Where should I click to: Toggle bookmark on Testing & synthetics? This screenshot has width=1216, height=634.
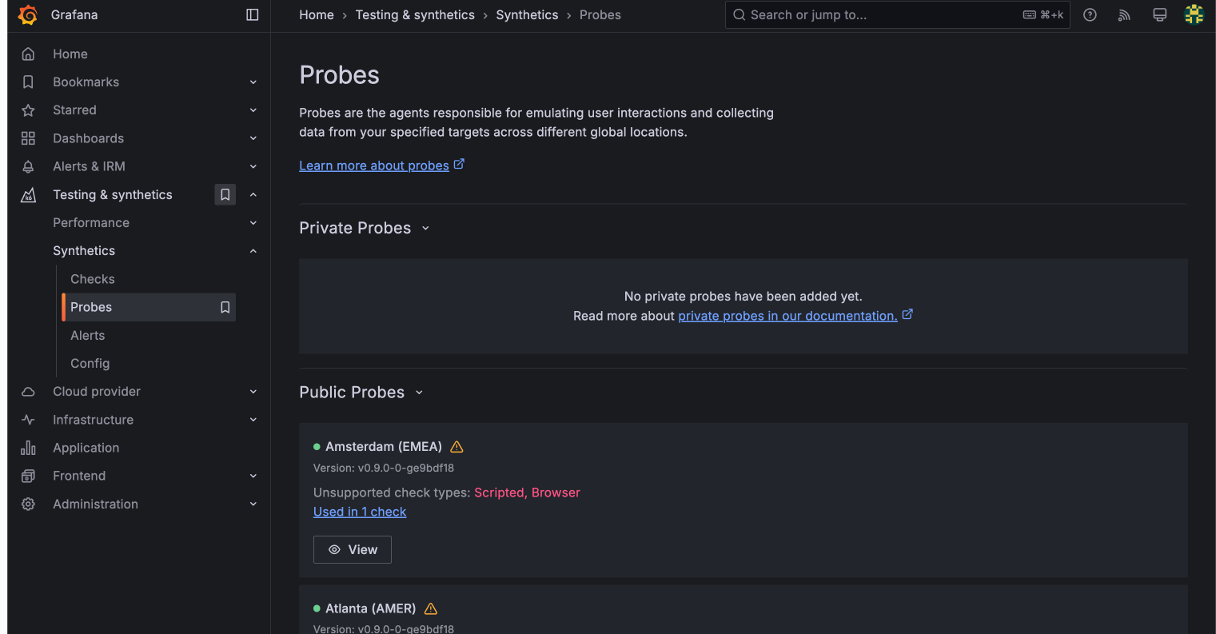[x=225, y=195]
